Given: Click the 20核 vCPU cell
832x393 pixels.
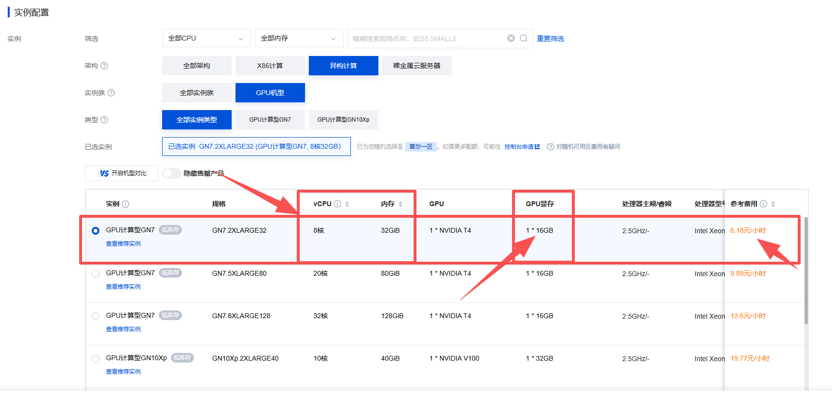Looking at the screenshot, I should tap(320, 274).
